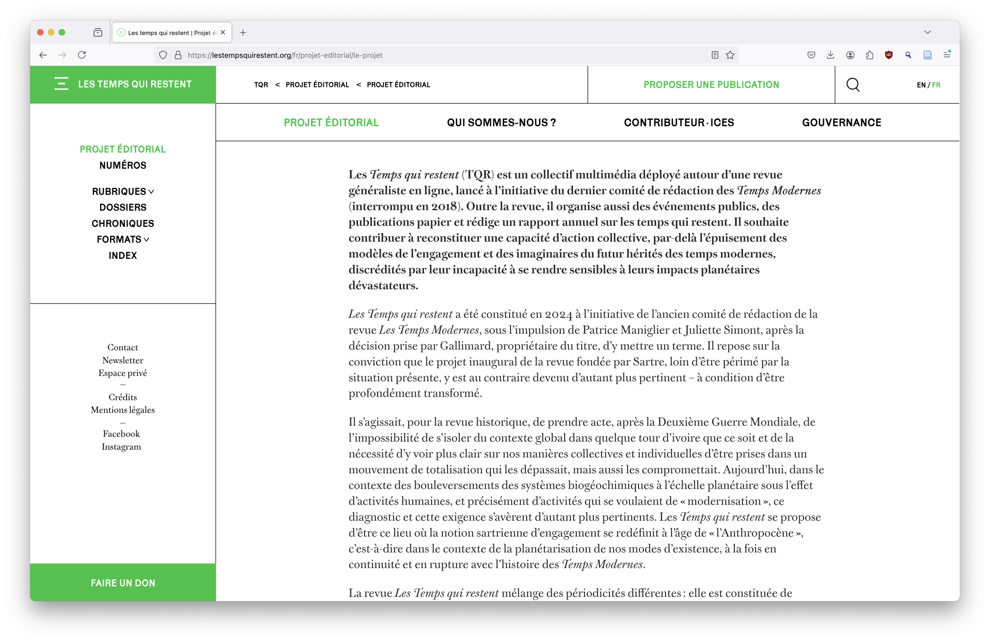This screenshot has height=641, width=990.
Task: Click the search magnifier icon
Action: 853,84
